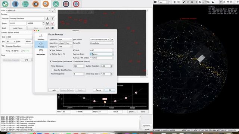Edit the optical train with pencil icon
This screenshot has height=134, width=239.
point(53,10)
